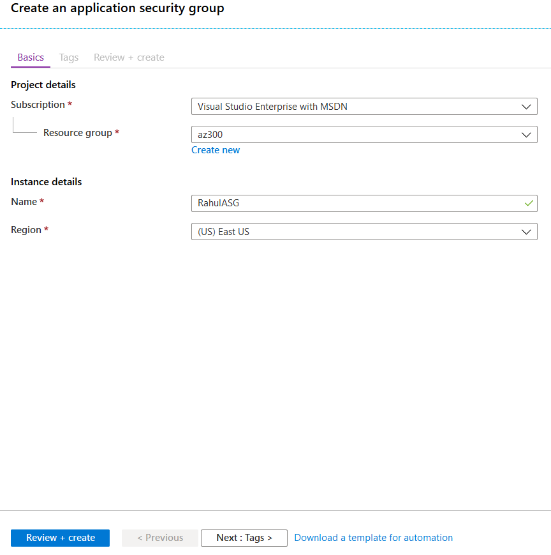
Task: Follow the Create new resource group link
Action: click(216, 150)
